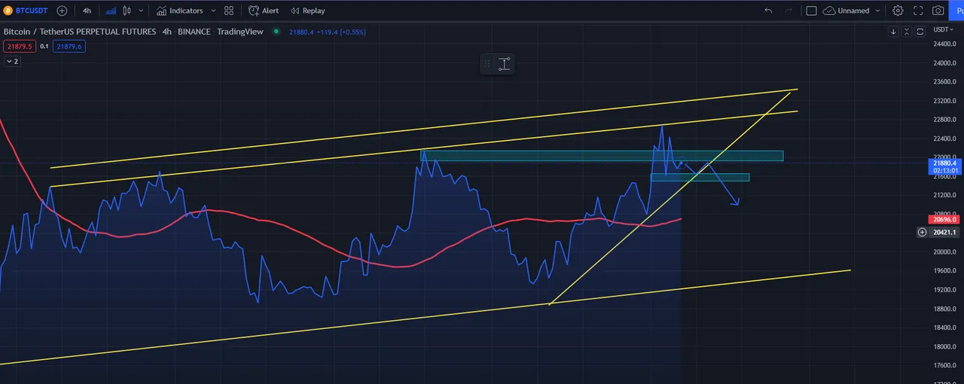Click the plus icon beside the 20421.1 crosshair label
The width and height of the screenshot is (964, 384).
point(922,233)
